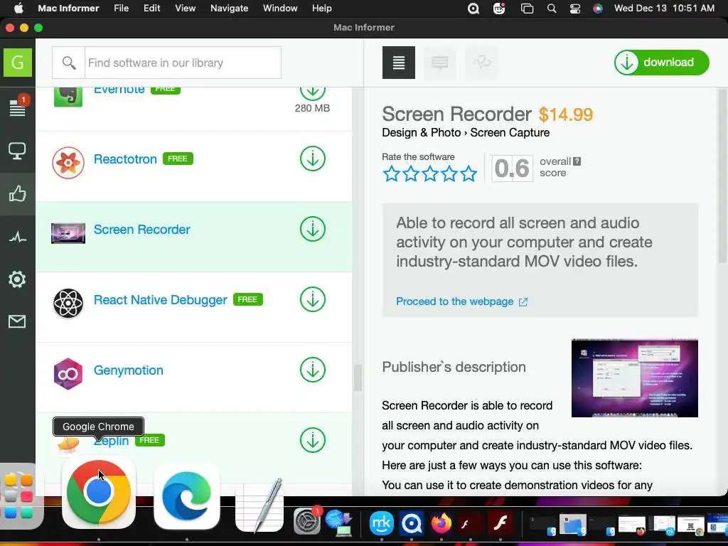The width and height of the screenshot is (728, 546).
Task: Open the activity pulse sidebar icon
Action: (x=18, y=237)
